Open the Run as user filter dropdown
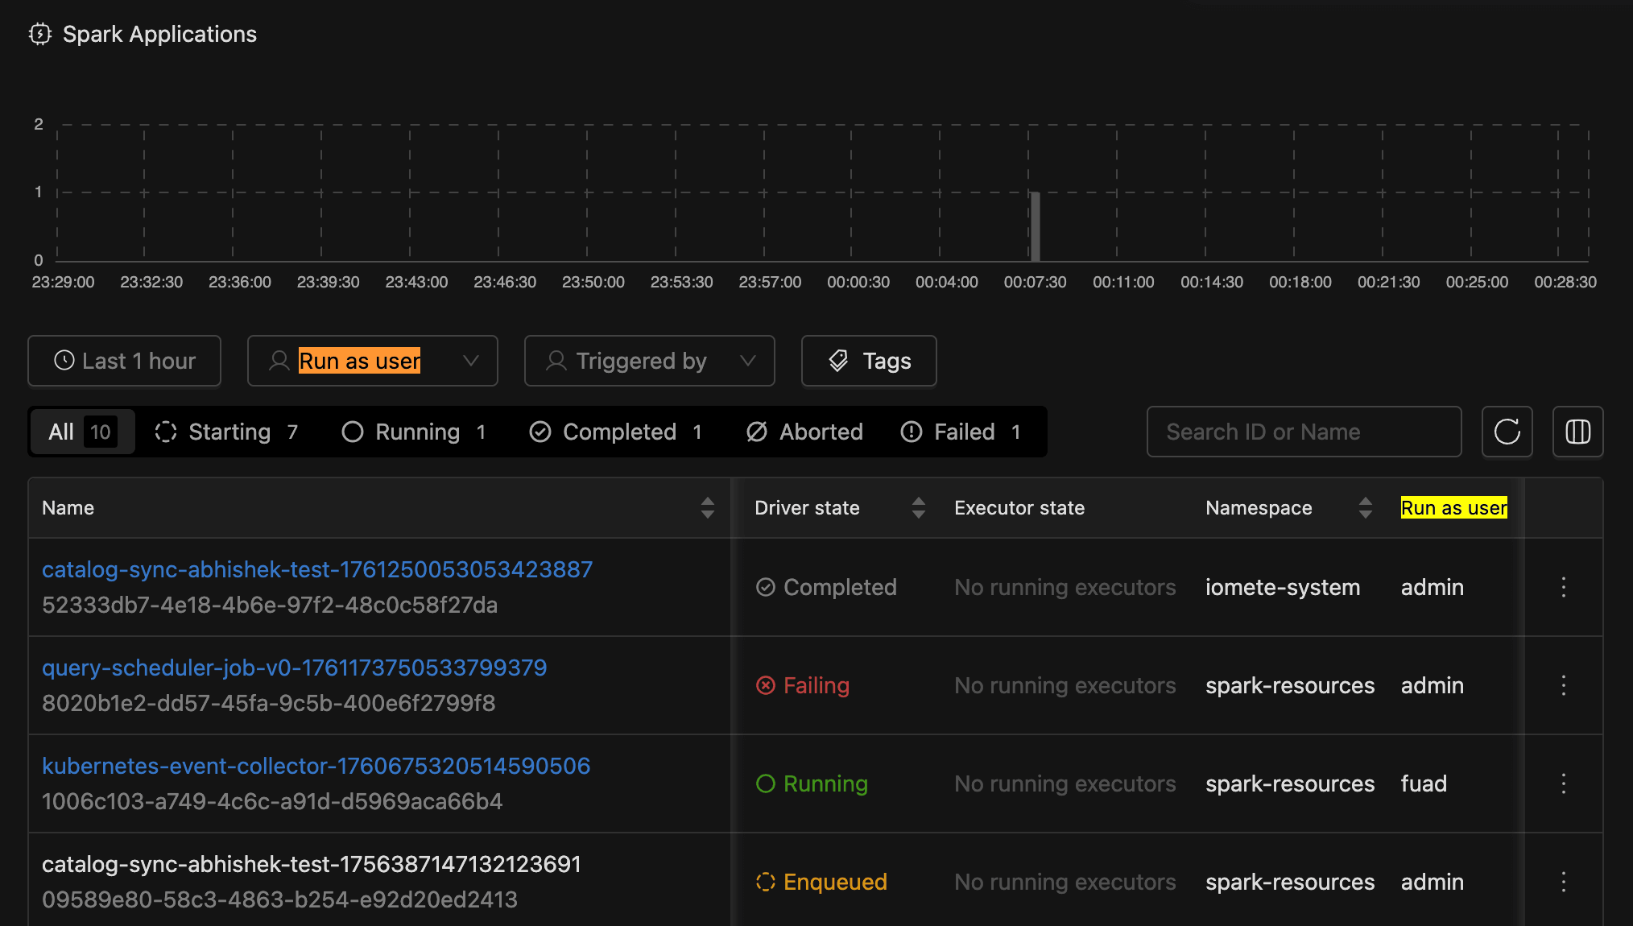The width and height of the screenshot is (1633, 926). click(372, 361)
